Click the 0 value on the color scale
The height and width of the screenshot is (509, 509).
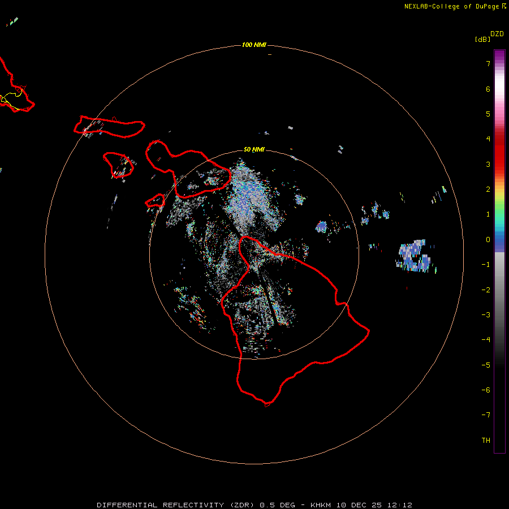[x=488, y=240]
